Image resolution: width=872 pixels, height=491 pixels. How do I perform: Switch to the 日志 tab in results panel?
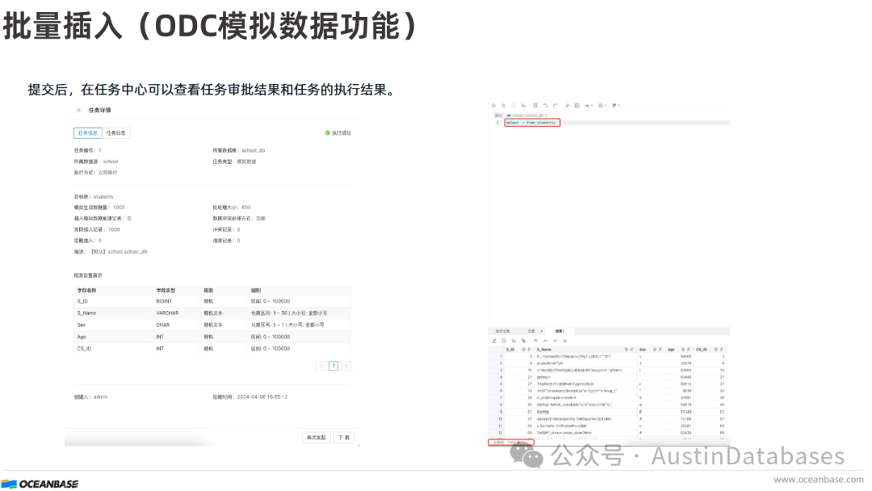click(x=531, y=331)
